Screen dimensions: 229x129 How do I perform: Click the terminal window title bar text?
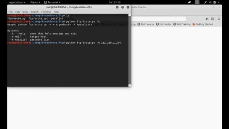click(x=69, y=7)
